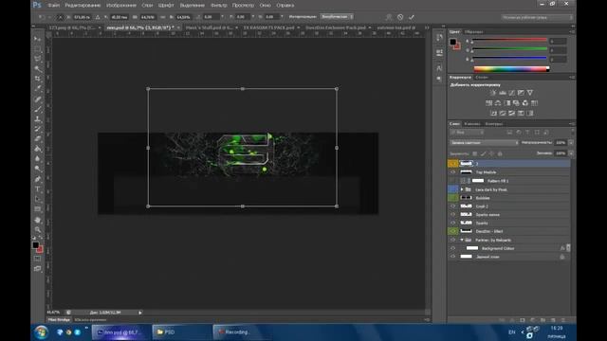This screenshot has width=607, height=341.
Task: Open the layer filter kind dropdown
Action: [467, 133]
